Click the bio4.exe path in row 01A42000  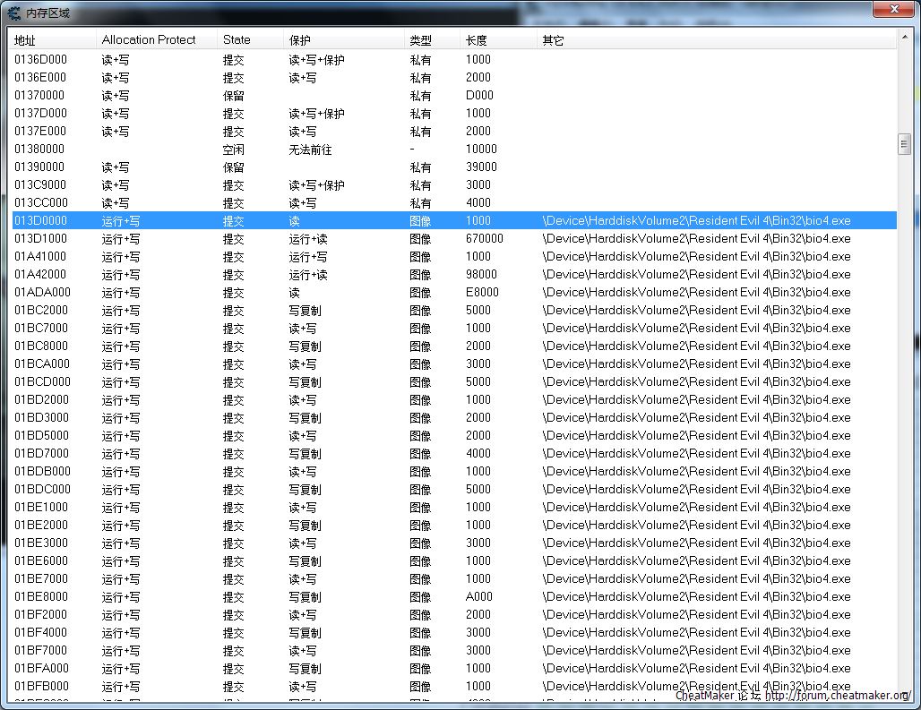click(x=696, y=274)
